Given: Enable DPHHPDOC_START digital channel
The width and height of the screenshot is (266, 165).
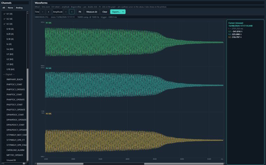Looking at the screenshot, I should click(5, 115).
